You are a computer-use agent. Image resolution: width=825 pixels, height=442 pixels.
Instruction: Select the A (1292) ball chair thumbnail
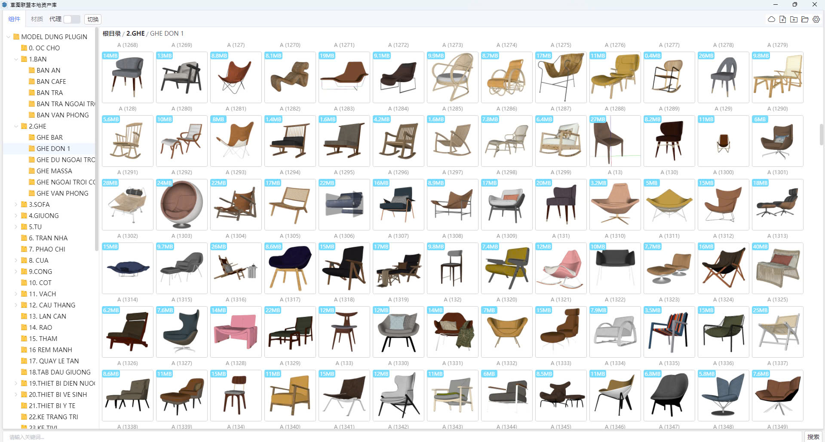[181, 205]
